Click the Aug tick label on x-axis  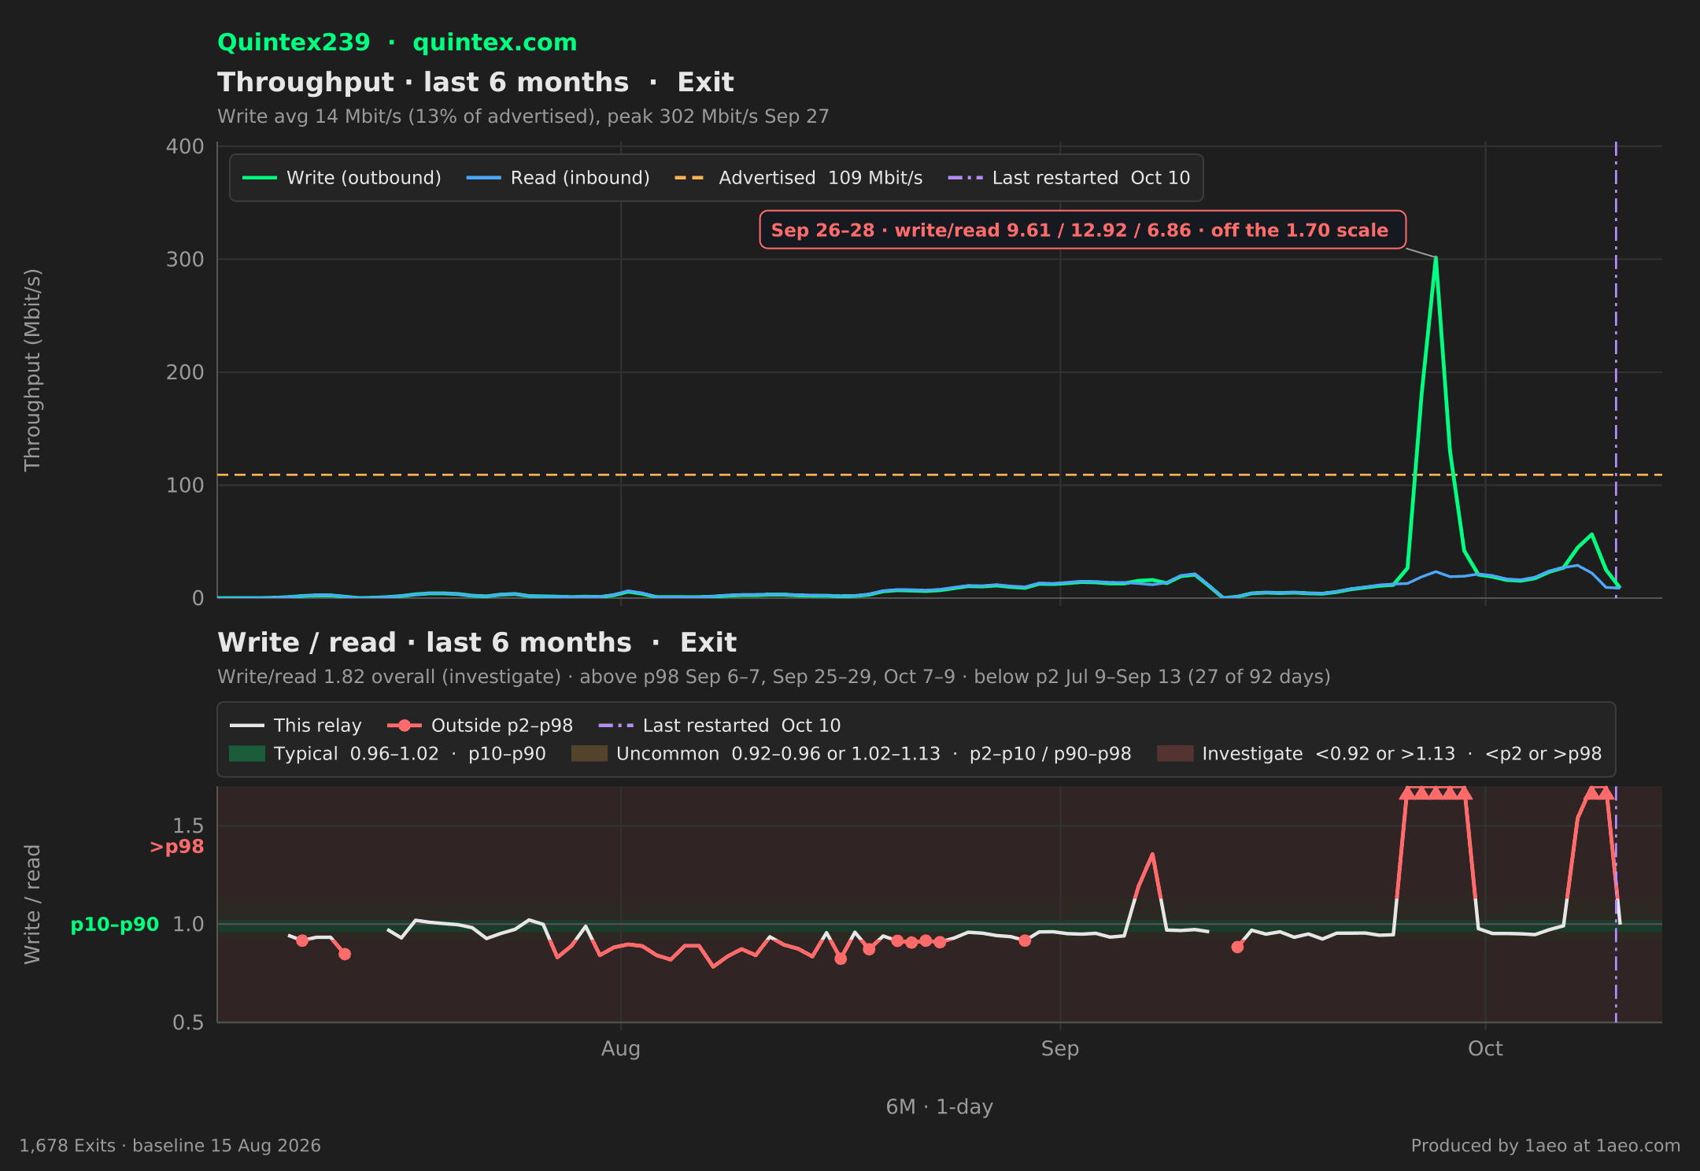click(621, 1049)
